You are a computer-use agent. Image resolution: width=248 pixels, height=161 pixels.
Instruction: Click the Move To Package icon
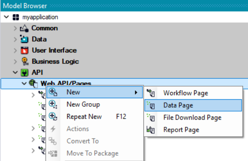pyautogui.click(x=53, y=153)
